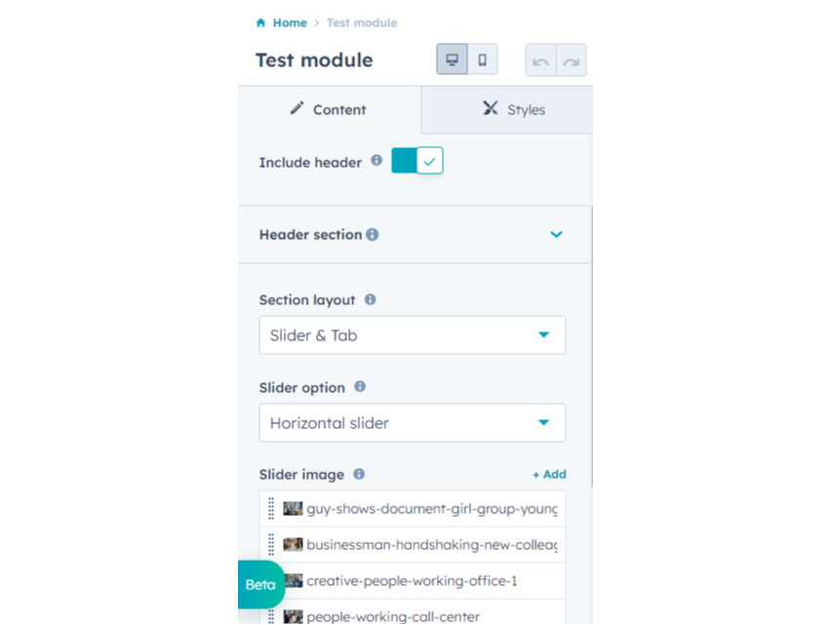Switch to desktop preview view
This screenshot has height=625, width=833.
452,59
